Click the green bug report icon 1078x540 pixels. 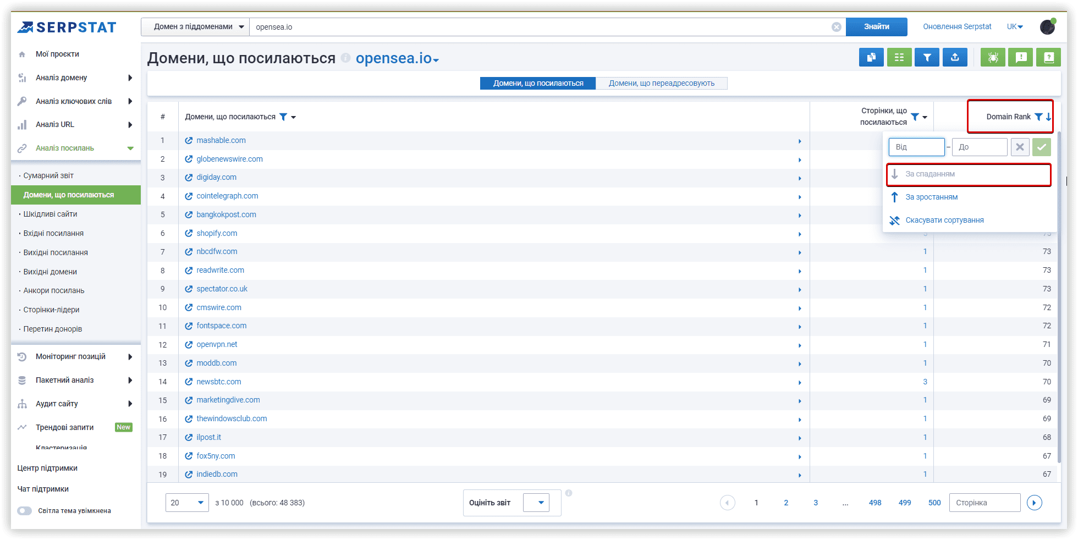(993, 57)
